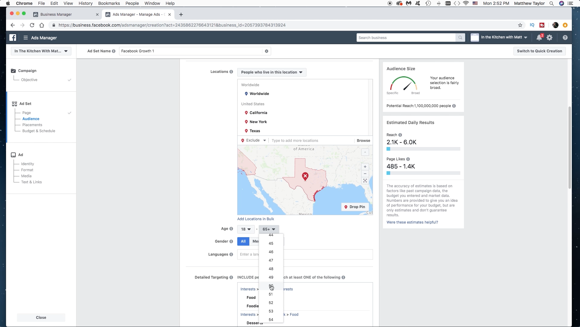Click the Search business field
The image size is (580, 327).
(406, 38)
